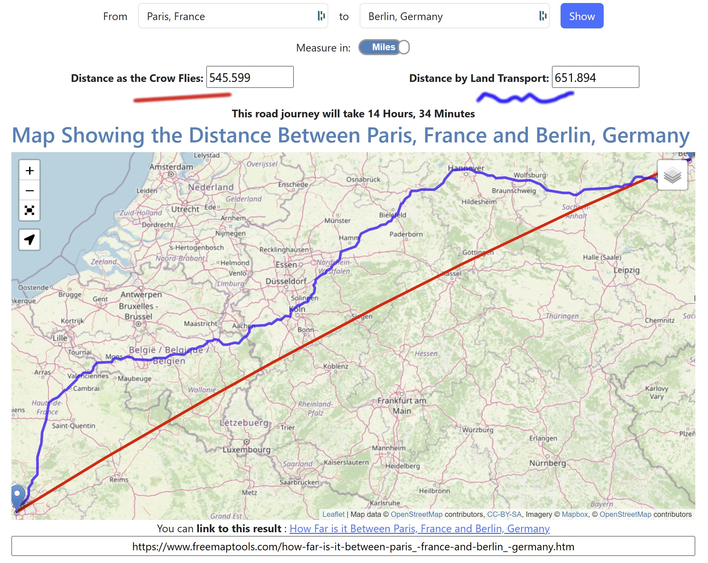
Task: Click Reims label on map
Action: 119,479
